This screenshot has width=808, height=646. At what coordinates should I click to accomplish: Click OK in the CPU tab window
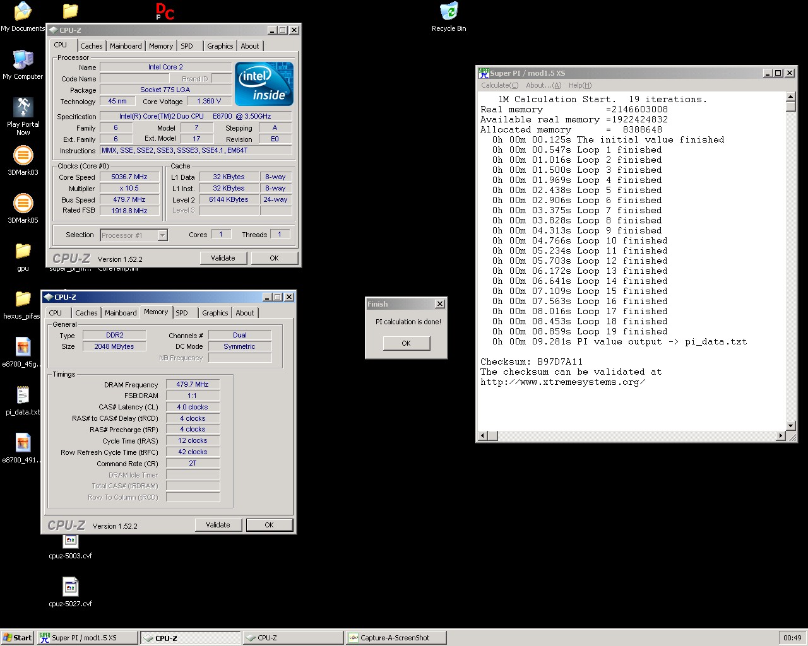pos(274,258)
